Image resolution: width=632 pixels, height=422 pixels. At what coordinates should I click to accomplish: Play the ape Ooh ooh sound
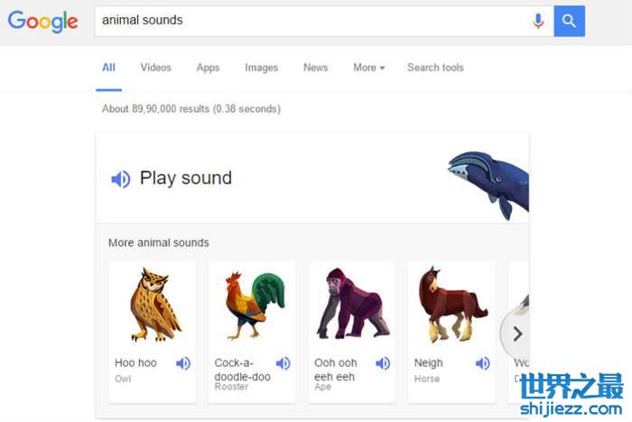click(x=383, y=363)
